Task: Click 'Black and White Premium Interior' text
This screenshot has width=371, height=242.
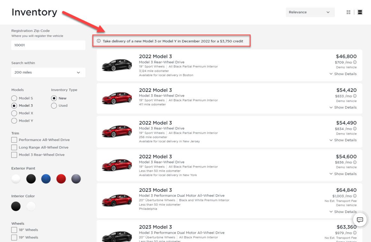Action: click(x=204, y=200)
